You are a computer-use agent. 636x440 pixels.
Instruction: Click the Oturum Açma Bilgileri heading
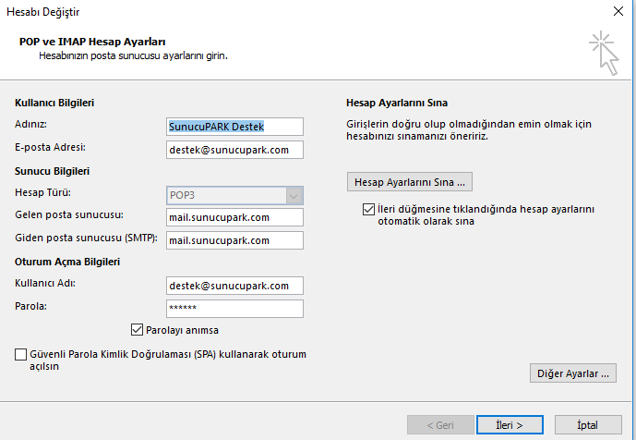coord(67,262)
